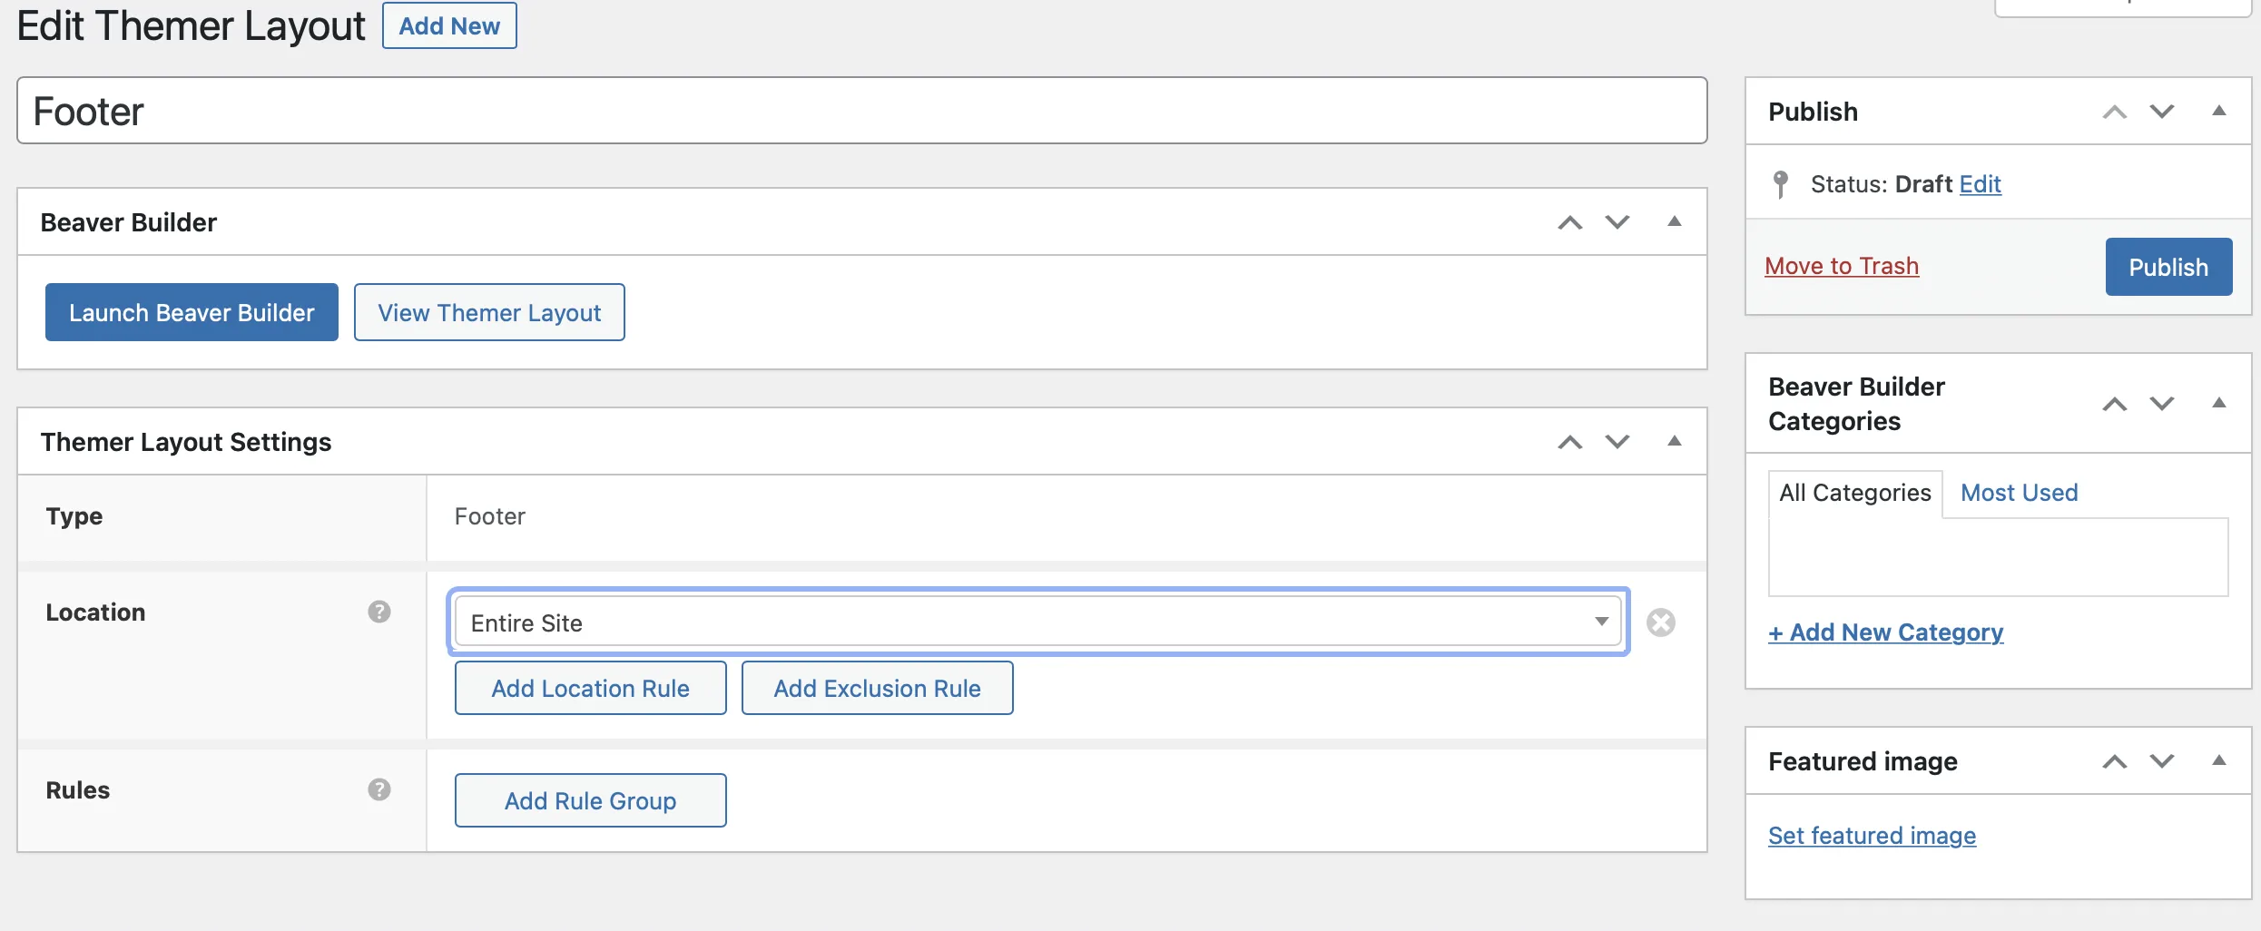Publish the Footer layout
This screenshot has width=2261, height=931.
point(2168,267)
